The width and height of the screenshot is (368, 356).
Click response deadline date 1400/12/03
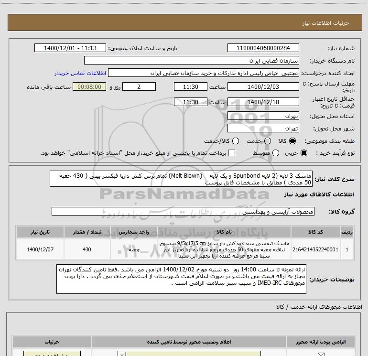(x=263, y=86)
